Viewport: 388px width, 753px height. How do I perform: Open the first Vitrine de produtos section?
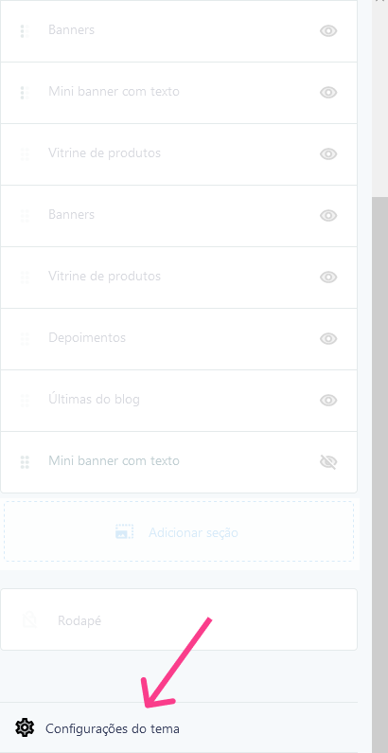179,154
